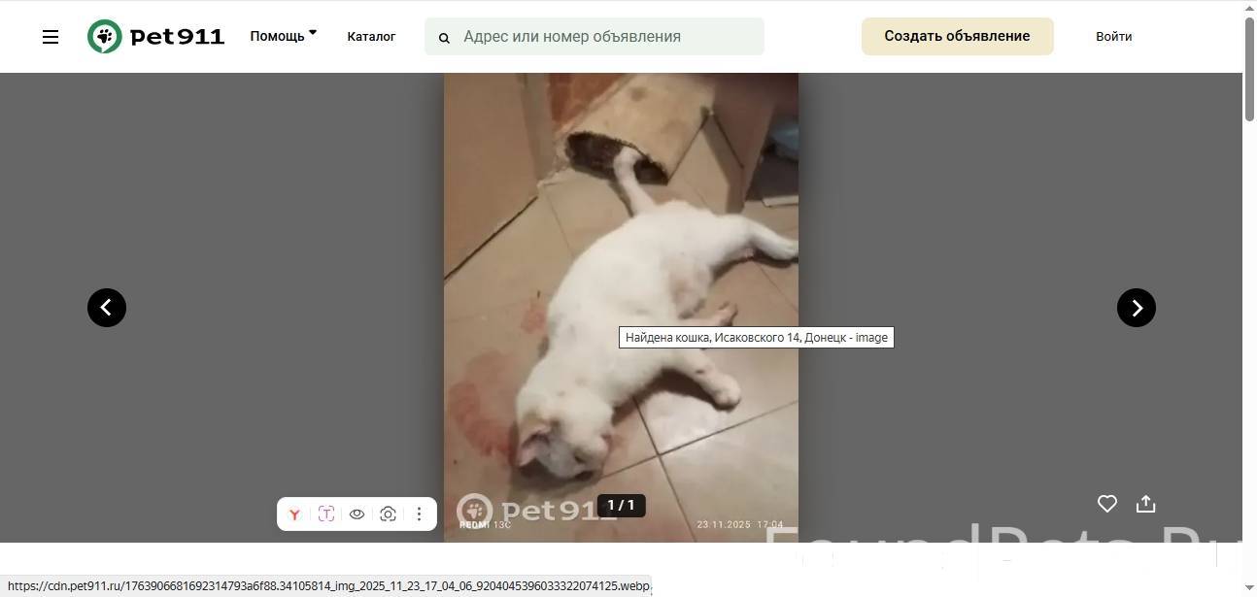The image size is (1257, 597).
Task: Click the Войти login link
Action: tap(1113, 36)
